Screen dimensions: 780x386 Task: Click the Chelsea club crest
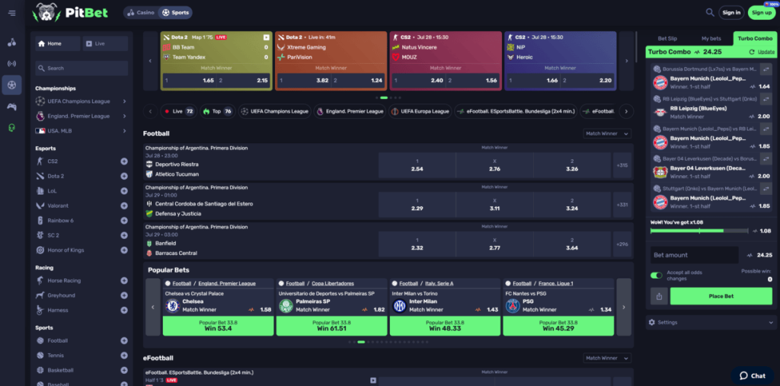coord(173,305)
